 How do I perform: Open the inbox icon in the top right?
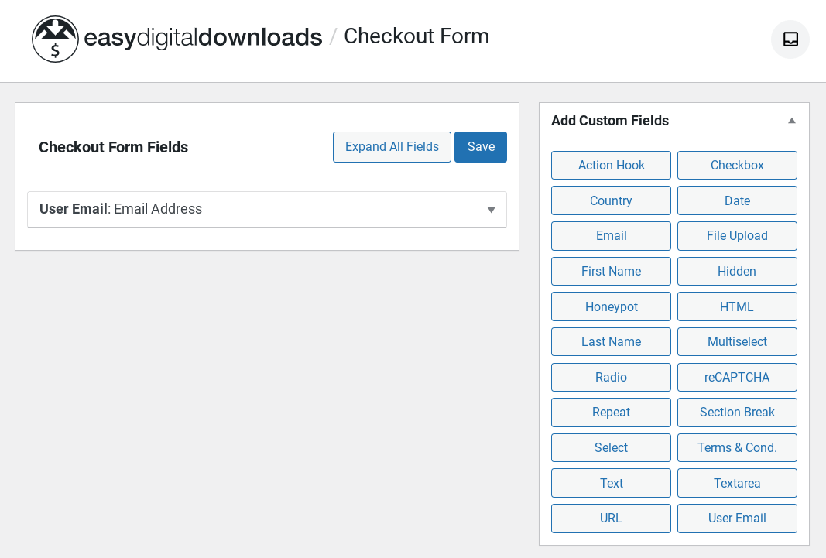790,39
